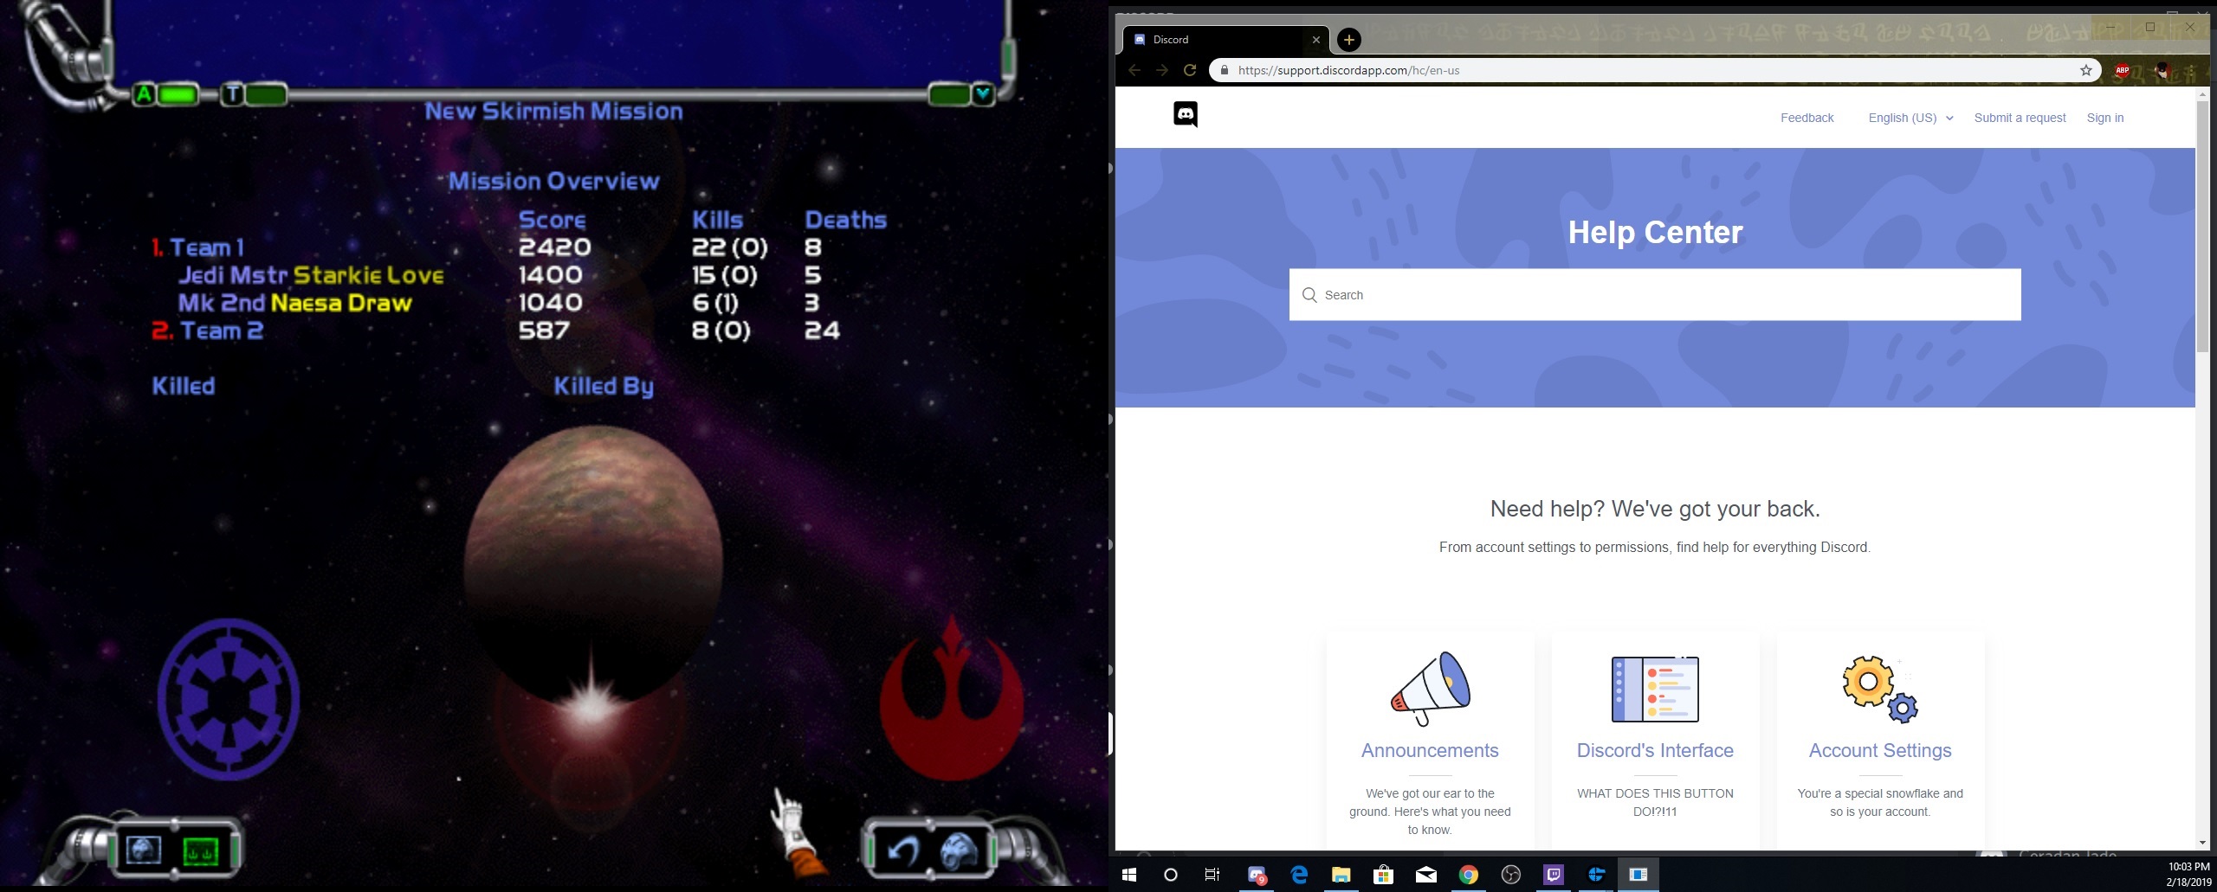
Task: Bookmark this page with the star icon
Action: coord(2085,70)
